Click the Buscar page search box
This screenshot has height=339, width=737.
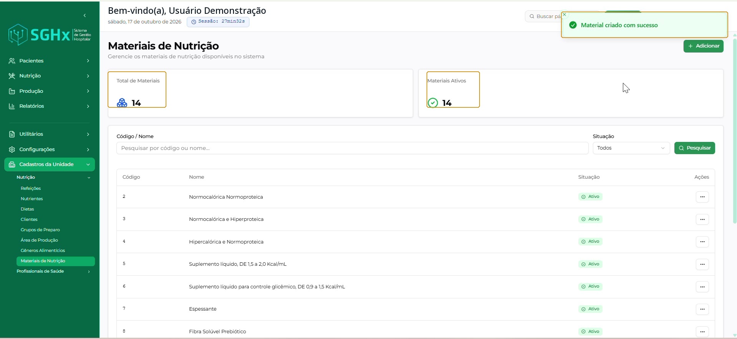[543, 16]
